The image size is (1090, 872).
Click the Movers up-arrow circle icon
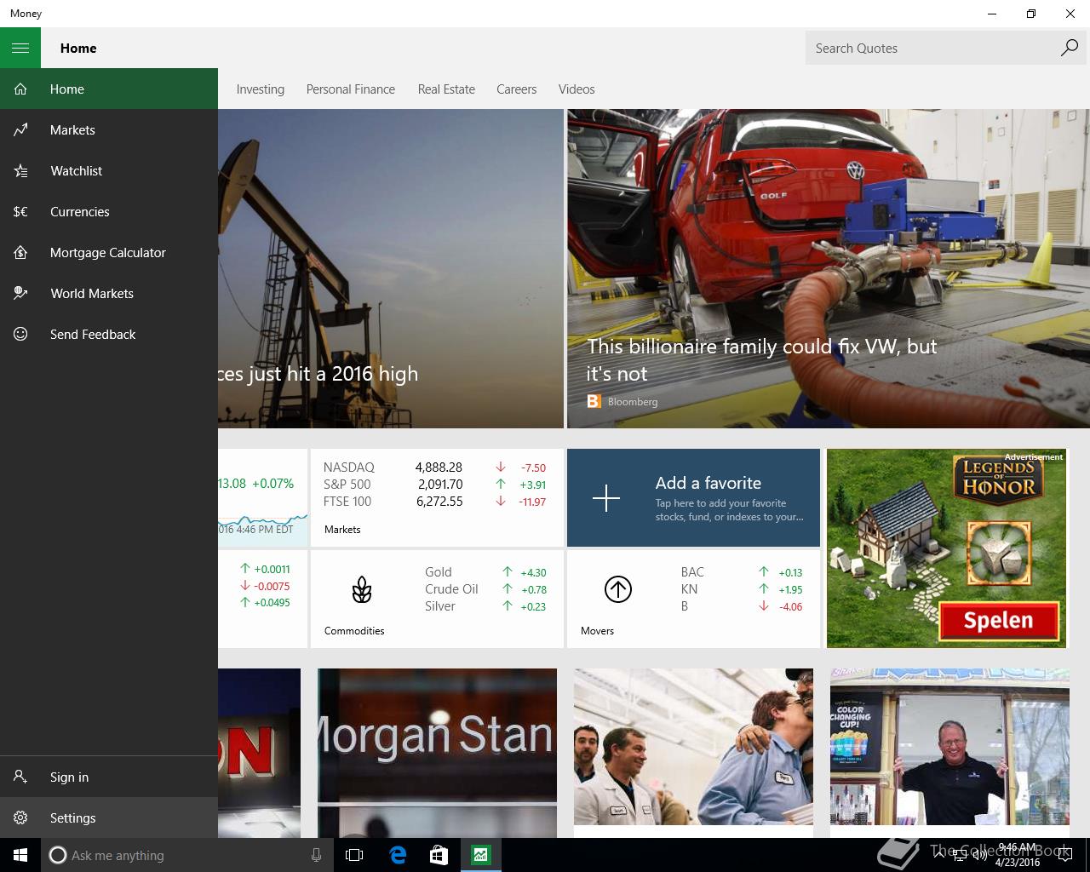pyautogui.click(x=618, y=589)
